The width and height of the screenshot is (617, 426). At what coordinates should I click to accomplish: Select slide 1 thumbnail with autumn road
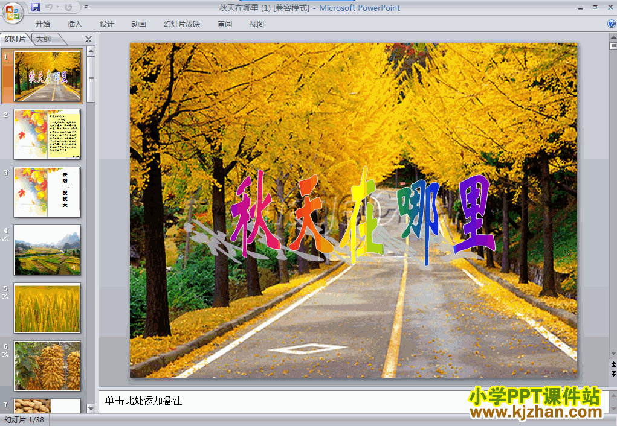(x=47, y=76)
